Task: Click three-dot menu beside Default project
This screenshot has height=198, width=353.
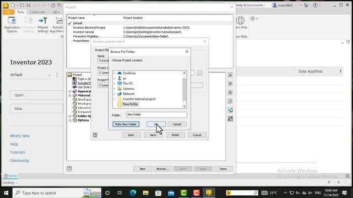Action: click(57, 75)
